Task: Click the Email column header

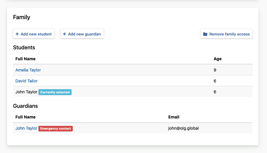Action: pos(174,117)
